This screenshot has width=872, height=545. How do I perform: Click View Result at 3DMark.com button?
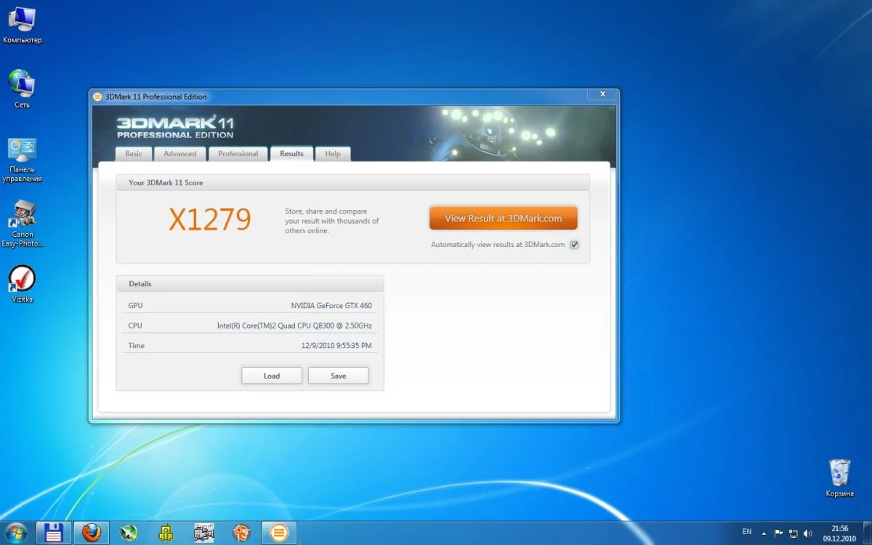pos(504,218)
